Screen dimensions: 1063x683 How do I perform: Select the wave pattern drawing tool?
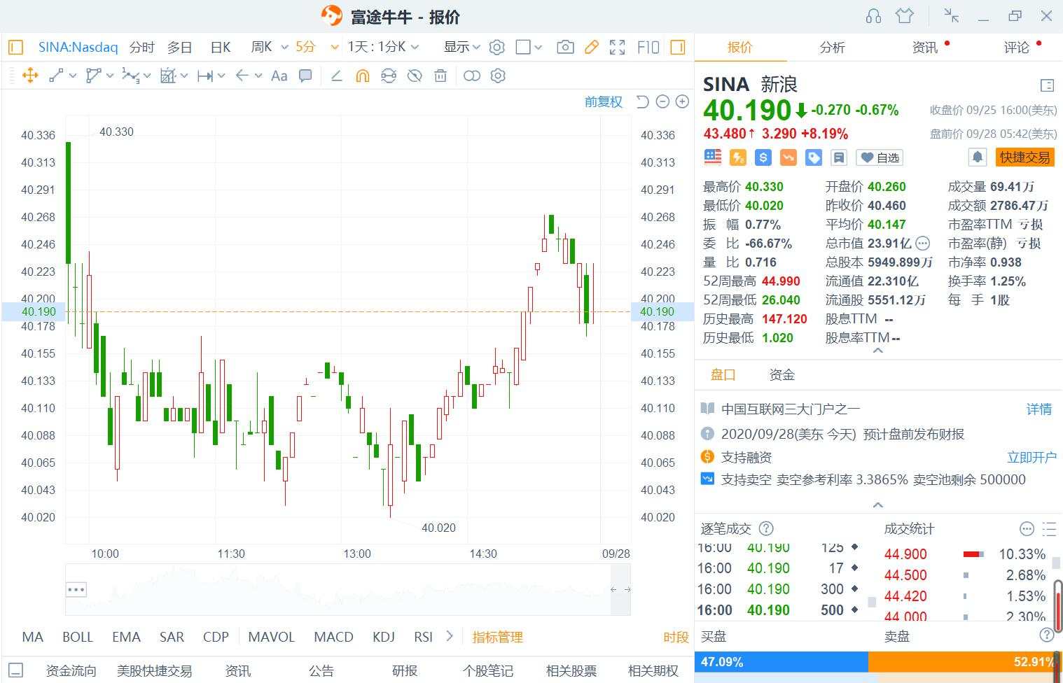[130, 76]
